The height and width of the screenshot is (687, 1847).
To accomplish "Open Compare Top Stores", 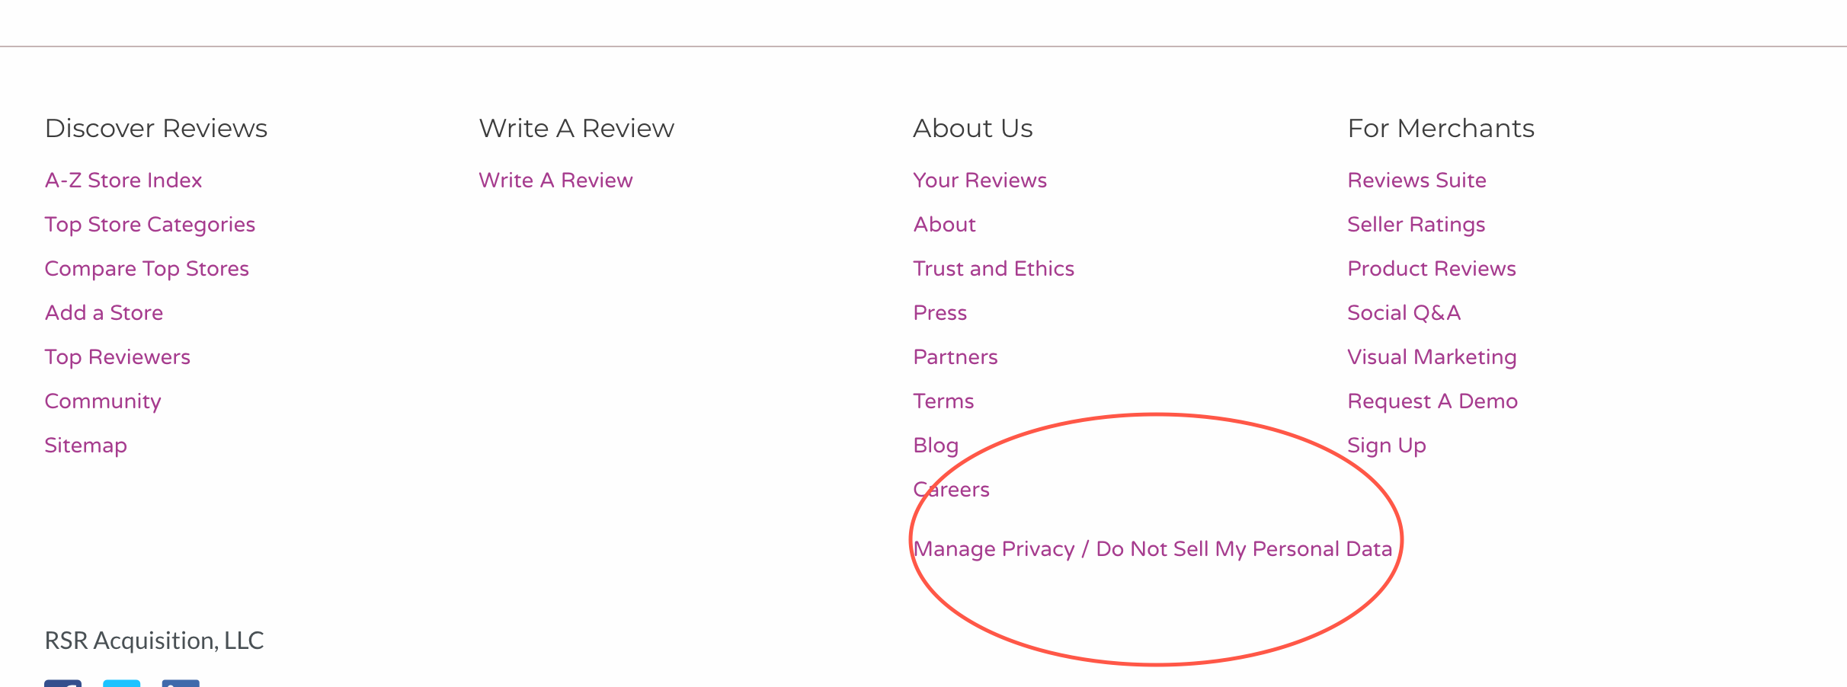I will tap(147, 269).
